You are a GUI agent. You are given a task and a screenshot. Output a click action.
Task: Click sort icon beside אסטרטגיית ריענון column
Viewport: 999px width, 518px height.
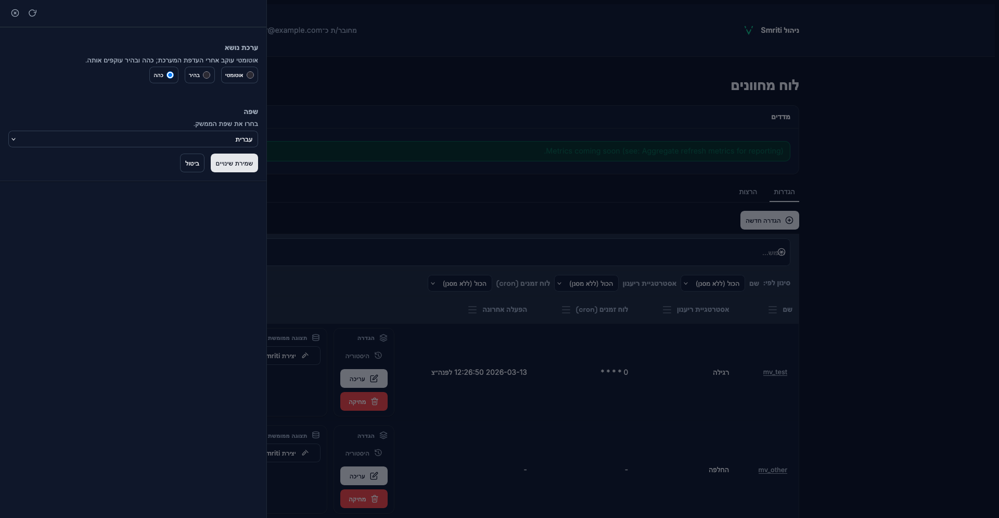coord(667,310)
